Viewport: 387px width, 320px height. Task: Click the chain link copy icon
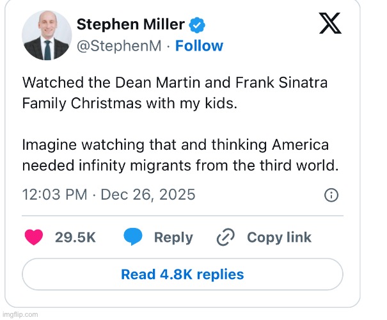[226, 237]
